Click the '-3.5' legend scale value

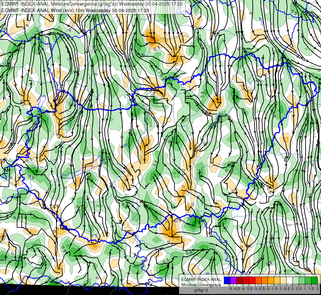click(249, 289)
